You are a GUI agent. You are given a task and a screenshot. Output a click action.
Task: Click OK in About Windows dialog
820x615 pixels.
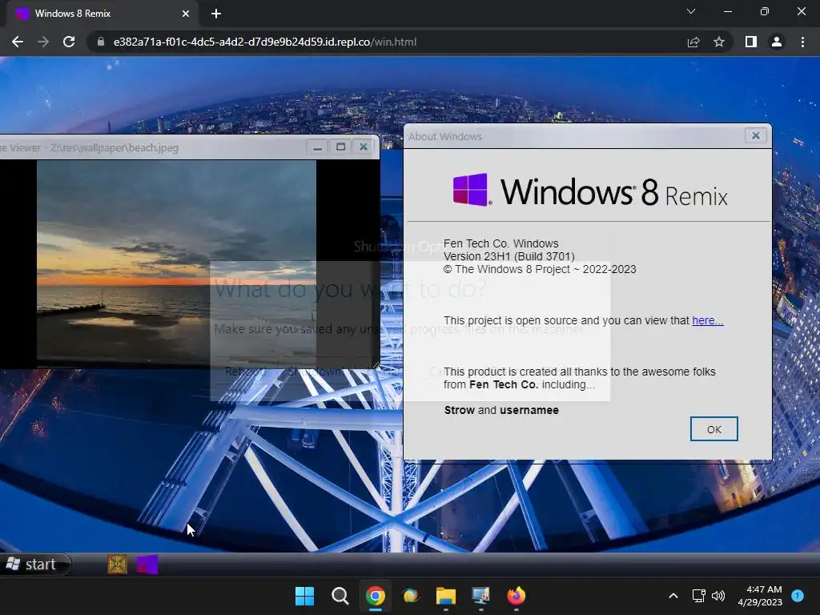[x=713, y=429]
